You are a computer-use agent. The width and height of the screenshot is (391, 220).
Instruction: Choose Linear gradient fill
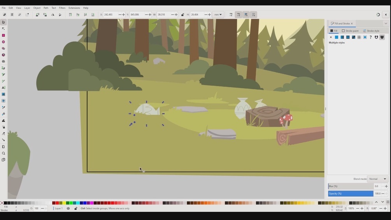coord(342,37)
